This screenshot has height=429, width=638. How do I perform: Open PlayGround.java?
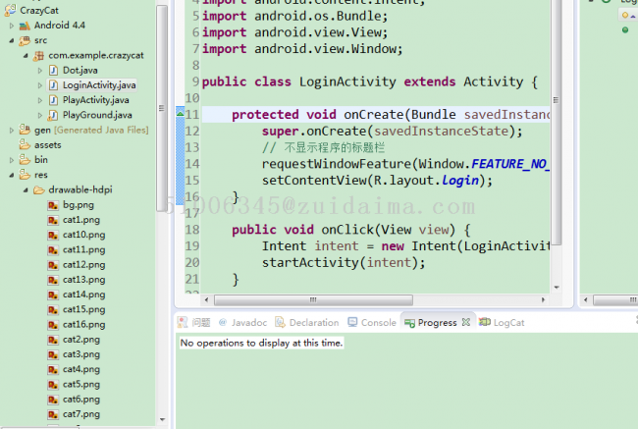97,115
